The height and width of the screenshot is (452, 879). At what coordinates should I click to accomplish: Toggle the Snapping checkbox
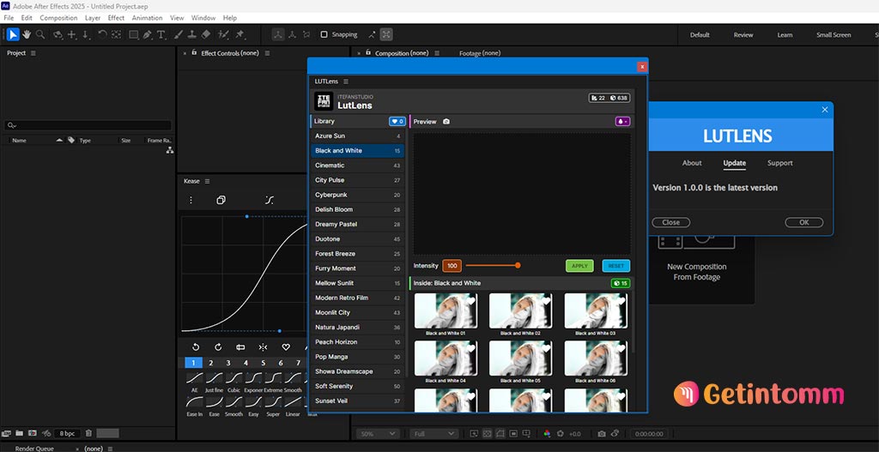pyautogui.click(x=324, y=34)
